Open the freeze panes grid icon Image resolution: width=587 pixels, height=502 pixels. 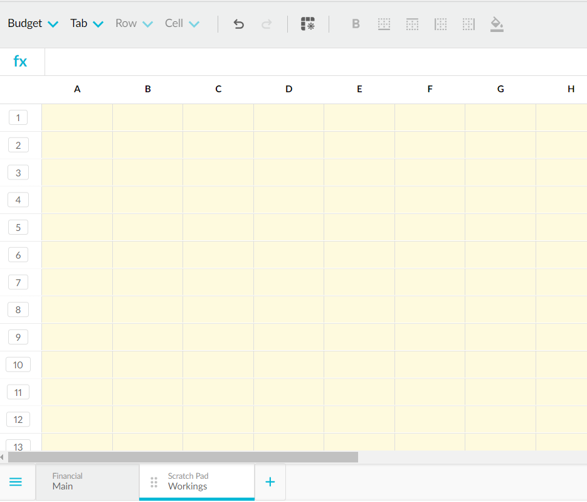click(x=307, y=24)
